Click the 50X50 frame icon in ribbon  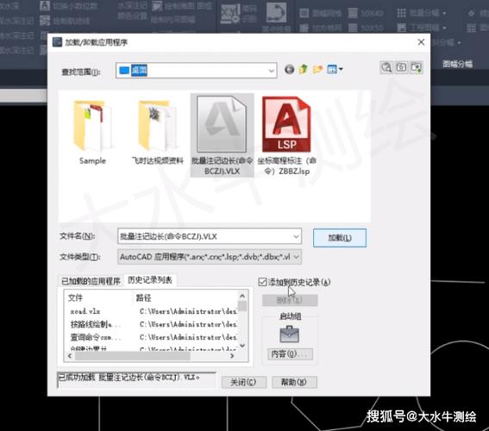click(x=353, y=28)
